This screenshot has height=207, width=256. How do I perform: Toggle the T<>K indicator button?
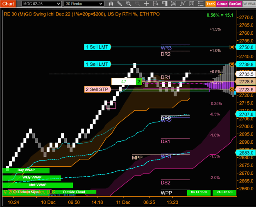pos(211,4)
